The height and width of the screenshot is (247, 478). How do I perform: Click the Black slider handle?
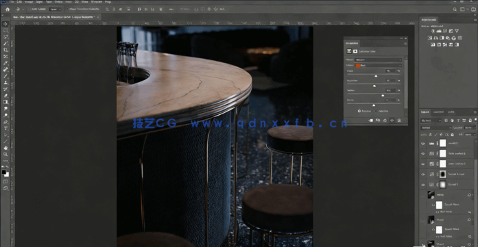(x=374, y=105)
